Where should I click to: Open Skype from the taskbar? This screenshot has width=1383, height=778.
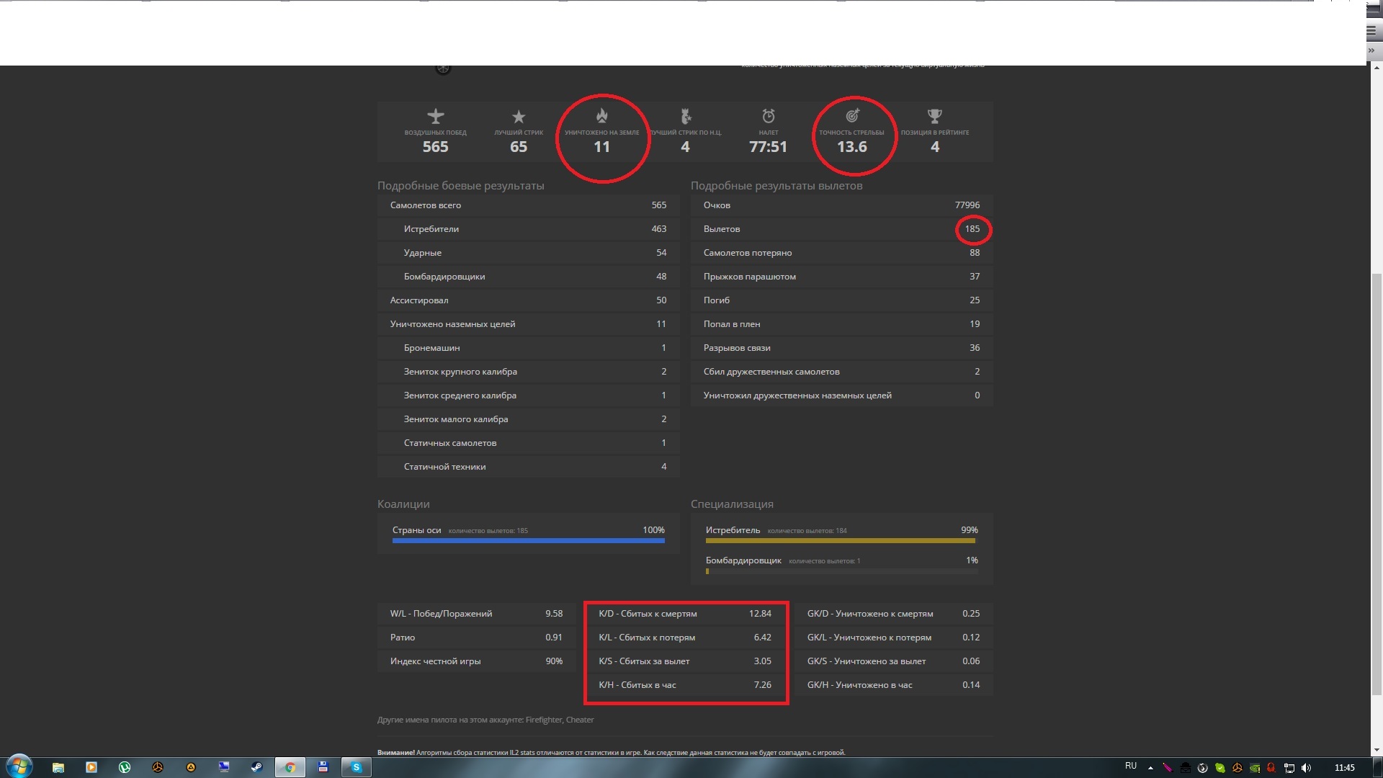pyautogui.click(x=356, y=767)
